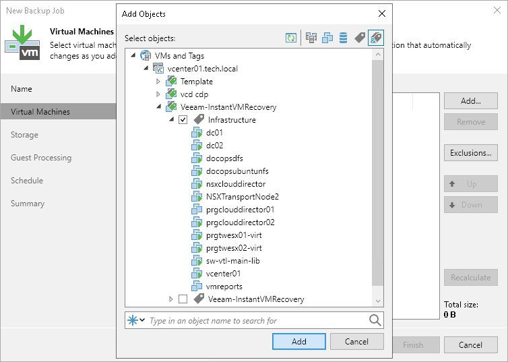
Task: Click the search magnifier icon
Action: (x=375, y=320)
